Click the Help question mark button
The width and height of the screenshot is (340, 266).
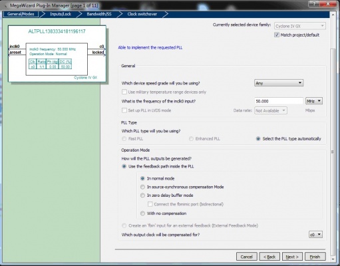click(x=313, y=3)
